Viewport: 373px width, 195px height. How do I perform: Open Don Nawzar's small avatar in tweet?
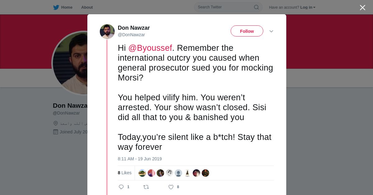[x=107, y=32]
